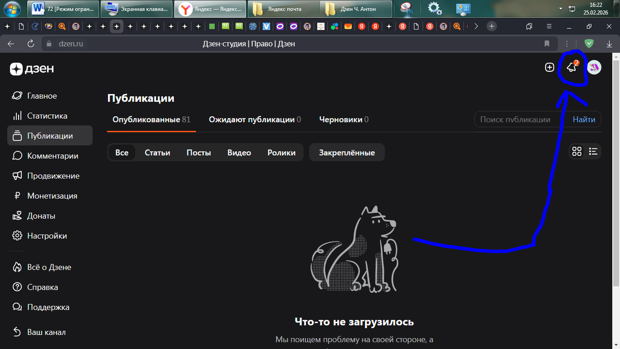Switch to grid view of publications

coord(577,151)
